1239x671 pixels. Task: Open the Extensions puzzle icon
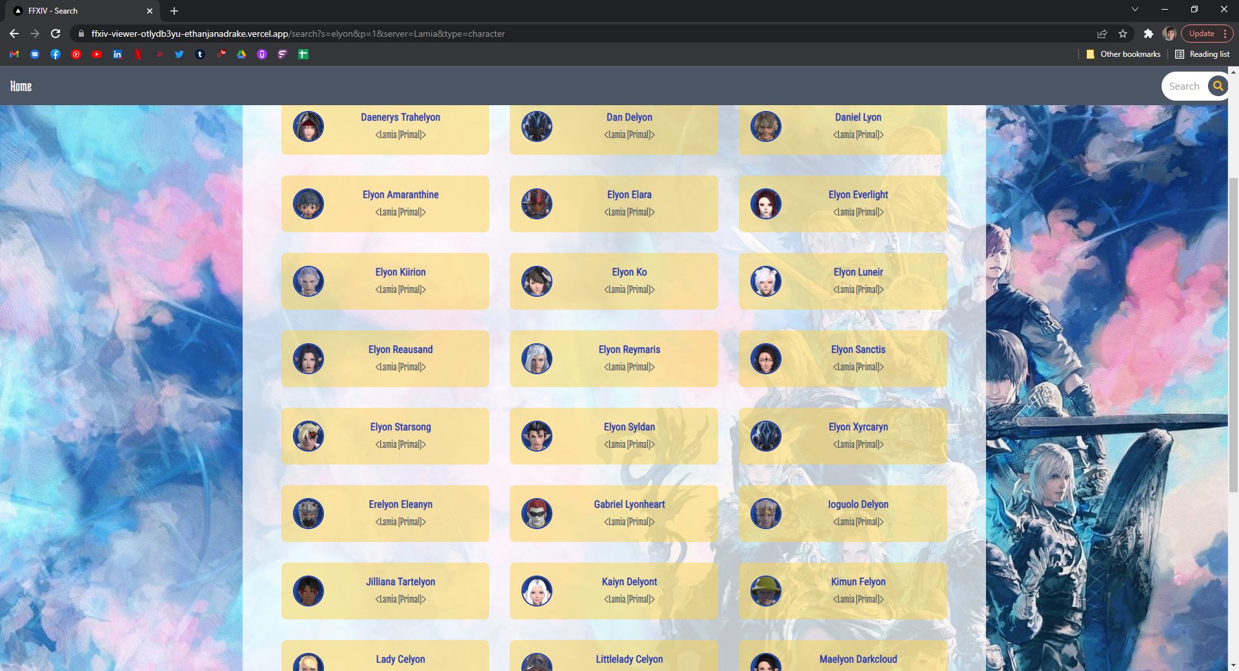pos(1148,34)
